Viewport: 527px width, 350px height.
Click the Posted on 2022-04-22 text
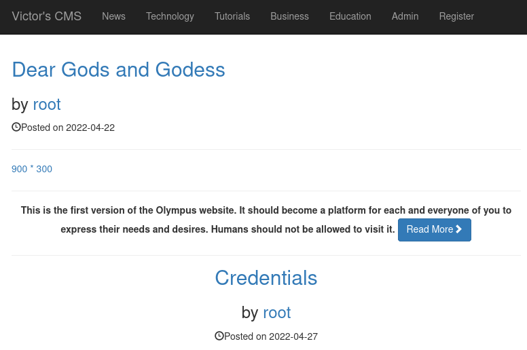[x=68, y=128]
